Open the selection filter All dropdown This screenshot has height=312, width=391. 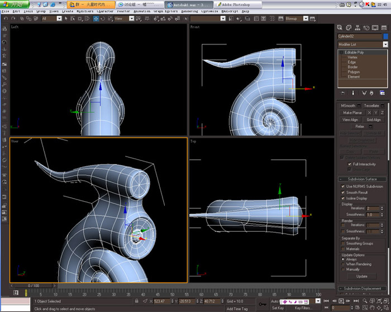click(59, 18)
